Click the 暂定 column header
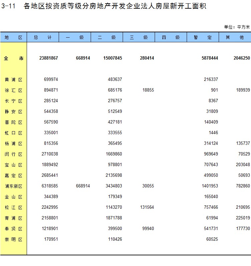This screenshot has height=266, width=251. click(203, 37)
